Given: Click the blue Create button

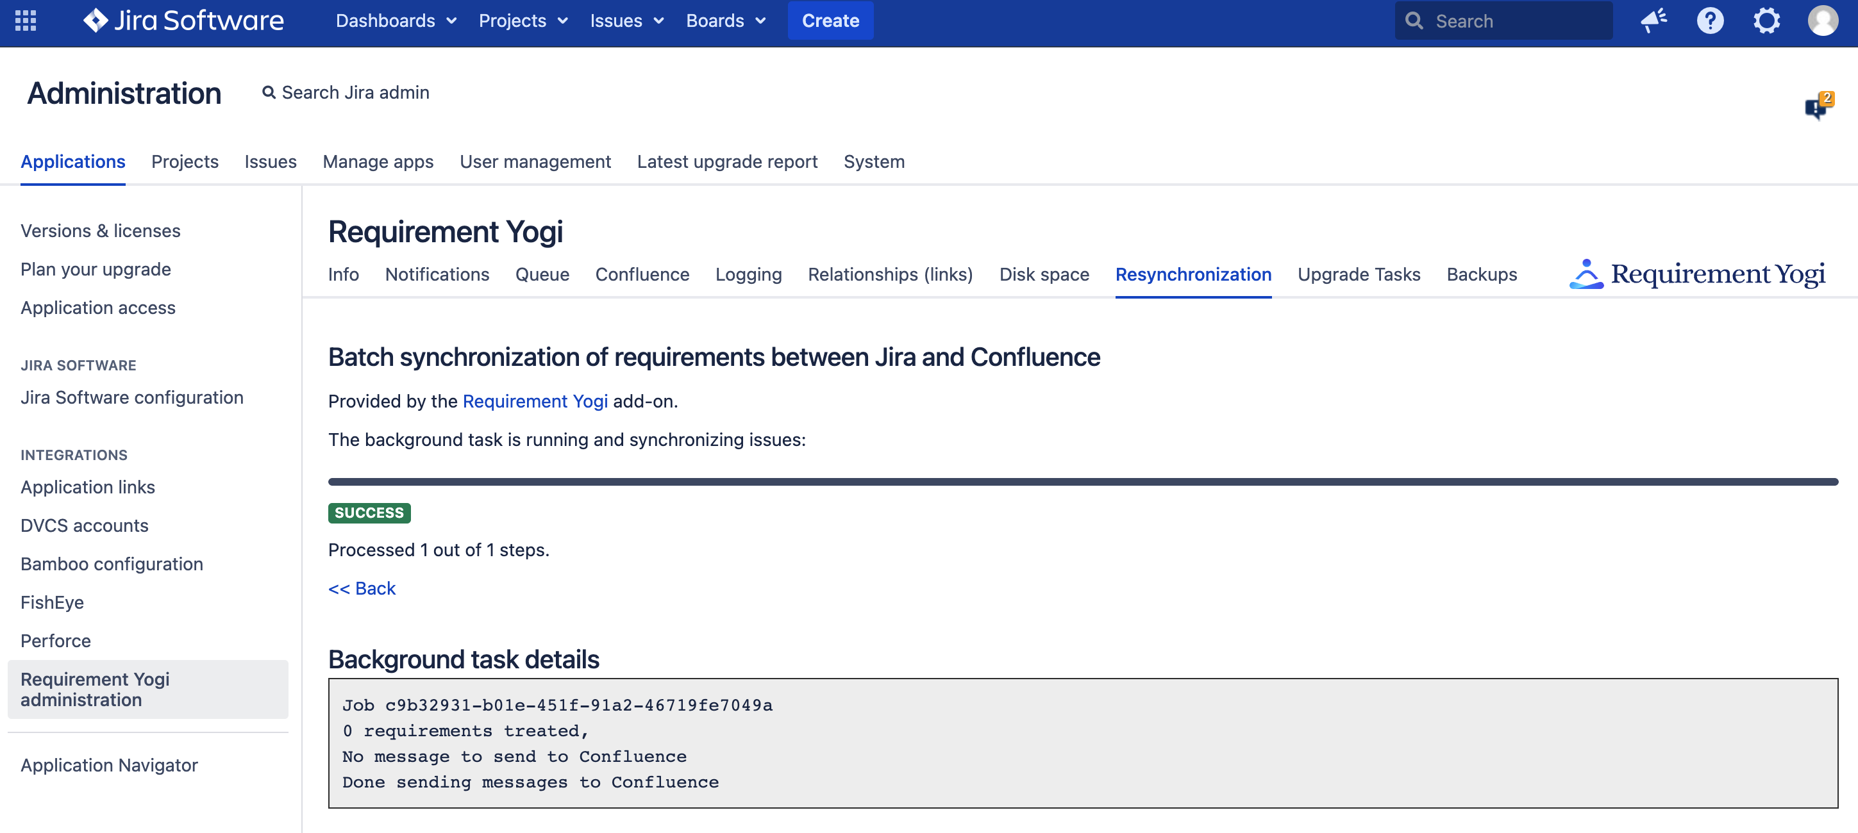Looking at the screenshot, I should pos(830,20).
